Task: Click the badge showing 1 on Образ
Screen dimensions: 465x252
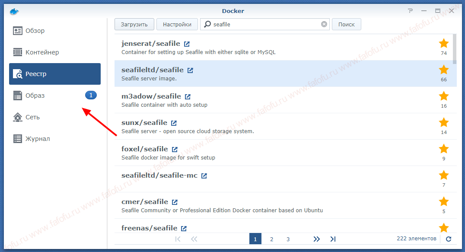Action: [91, 95]
